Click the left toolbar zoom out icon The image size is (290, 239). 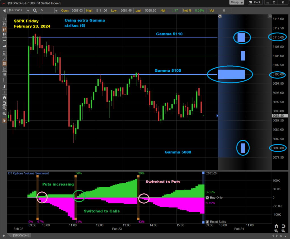(x=5, y=114)
